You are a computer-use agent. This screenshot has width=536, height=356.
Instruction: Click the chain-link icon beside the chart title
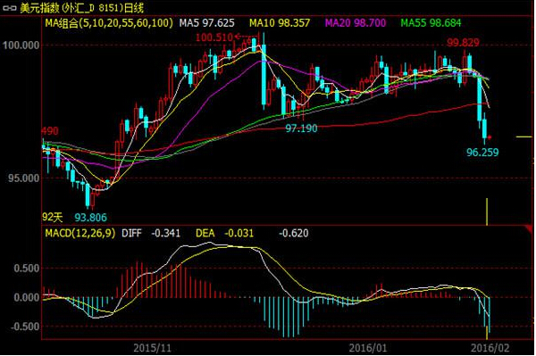click(x=10, y=8)
